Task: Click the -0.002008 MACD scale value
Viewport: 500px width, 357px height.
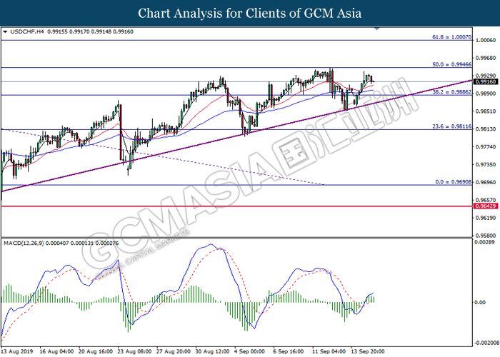Action: pyautogui.click(x=486, y=343)
